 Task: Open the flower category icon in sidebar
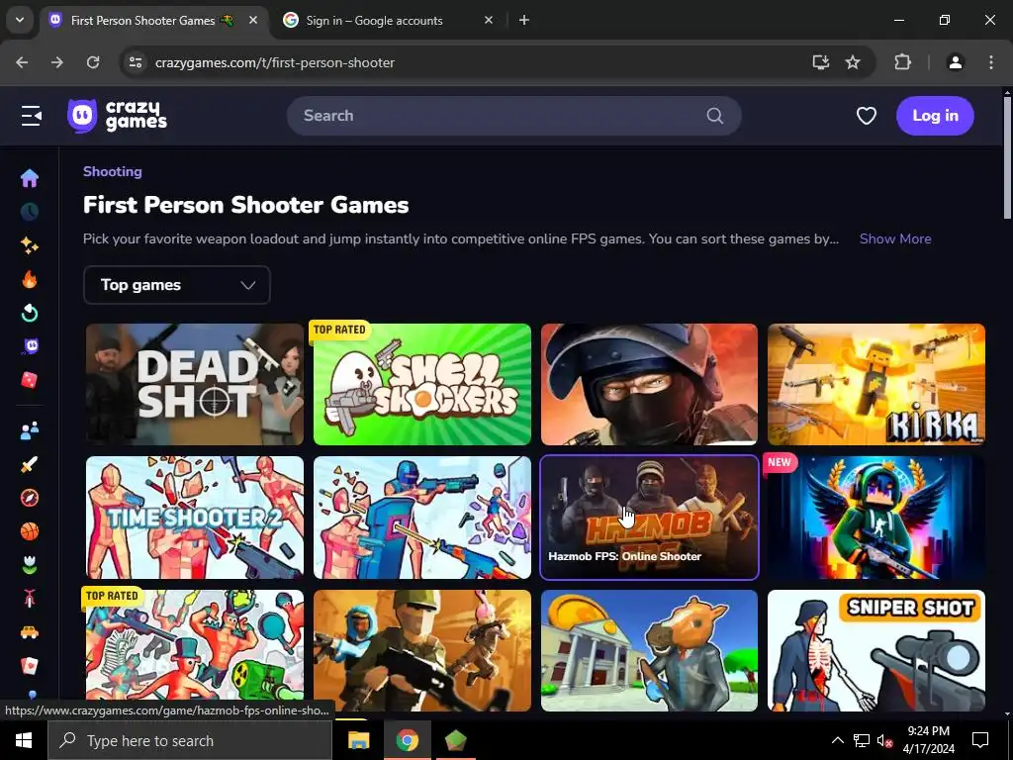pos(29,565)
